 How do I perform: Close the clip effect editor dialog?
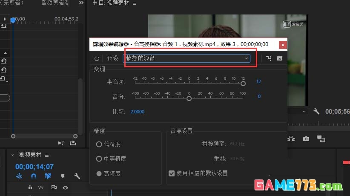click(283, 45)
